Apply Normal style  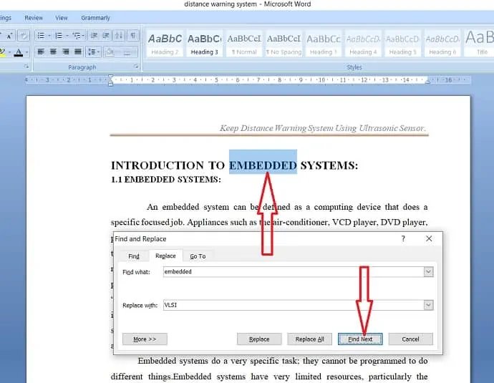tap(244, 44)
